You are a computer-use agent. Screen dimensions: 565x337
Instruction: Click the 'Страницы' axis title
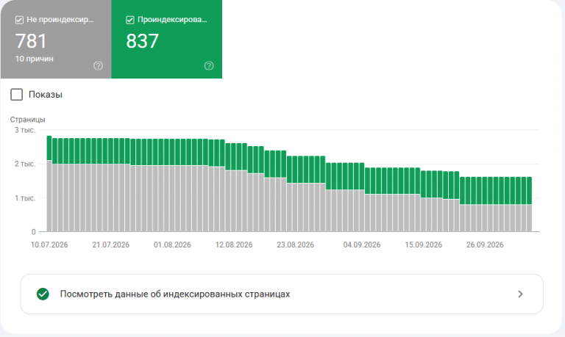coord(28,120)
